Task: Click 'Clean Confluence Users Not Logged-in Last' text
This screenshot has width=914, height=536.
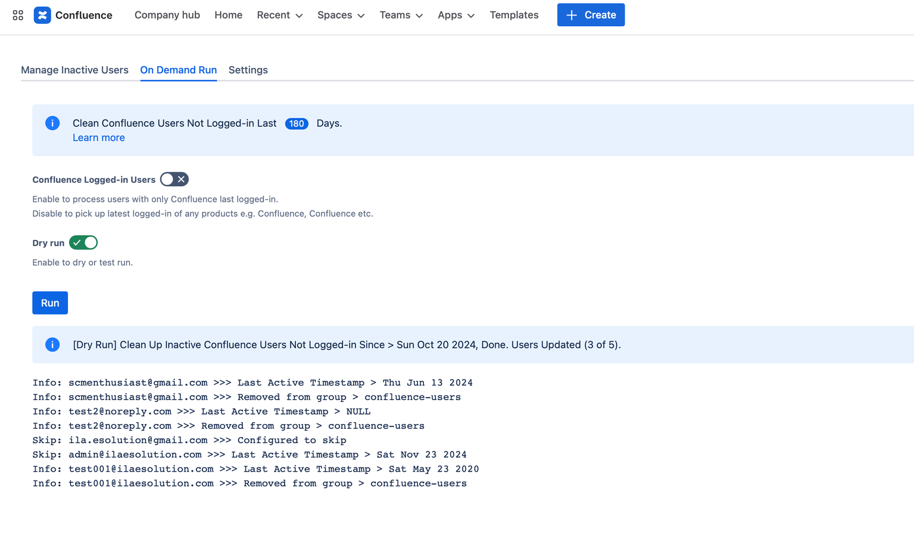Action: (174, 123)
